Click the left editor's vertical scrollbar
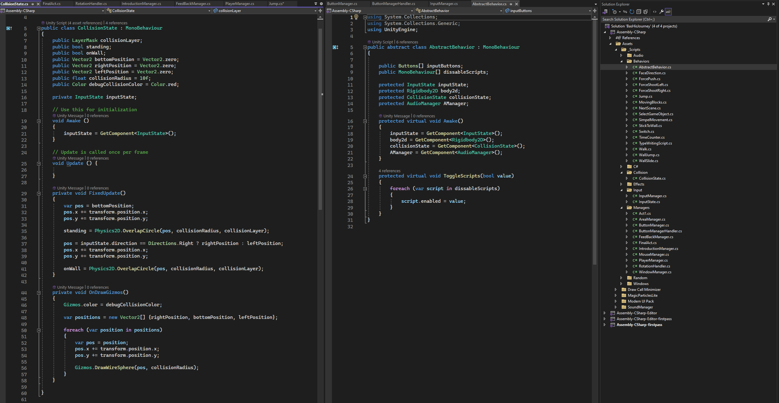The image size is (779, 403). [321, 123]
